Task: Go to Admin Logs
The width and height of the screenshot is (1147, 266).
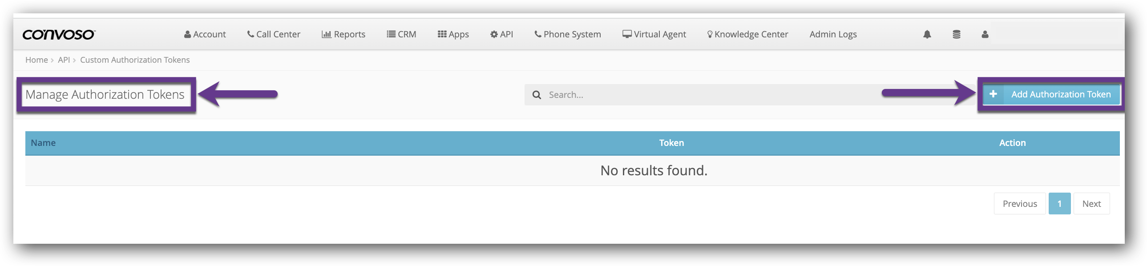Action: click(833, 34)
